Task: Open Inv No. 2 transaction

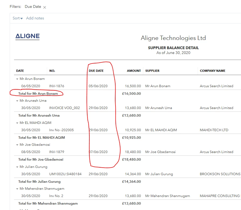Action: pyautogui.click(x=56, y=196)
